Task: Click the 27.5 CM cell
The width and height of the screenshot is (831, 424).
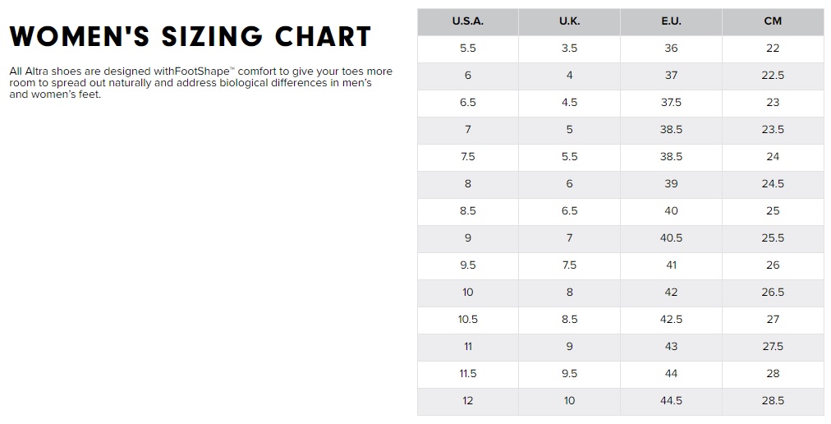Action: pyautogui.click(x=773, y=347)
